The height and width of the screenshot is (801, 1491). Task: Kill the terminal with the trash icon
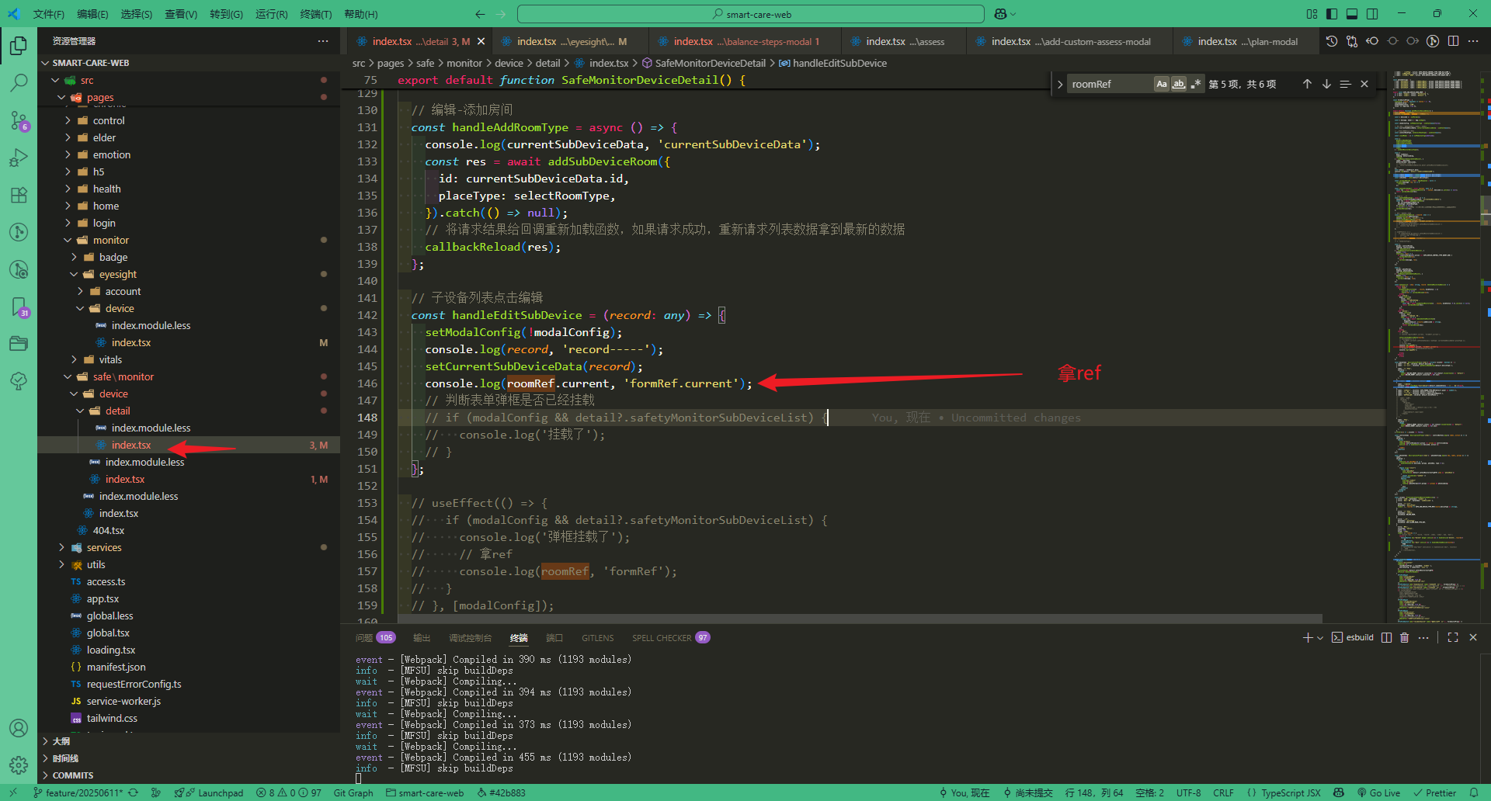coord(1404,637)
